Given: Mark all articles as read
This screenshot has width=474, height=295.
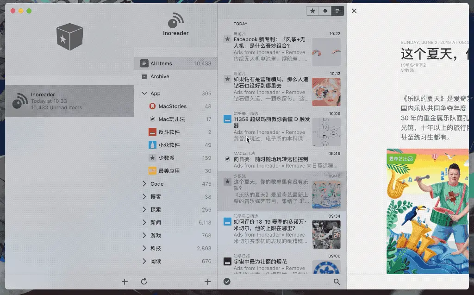Looking at the screenshot, I should (x=227, y=282).
